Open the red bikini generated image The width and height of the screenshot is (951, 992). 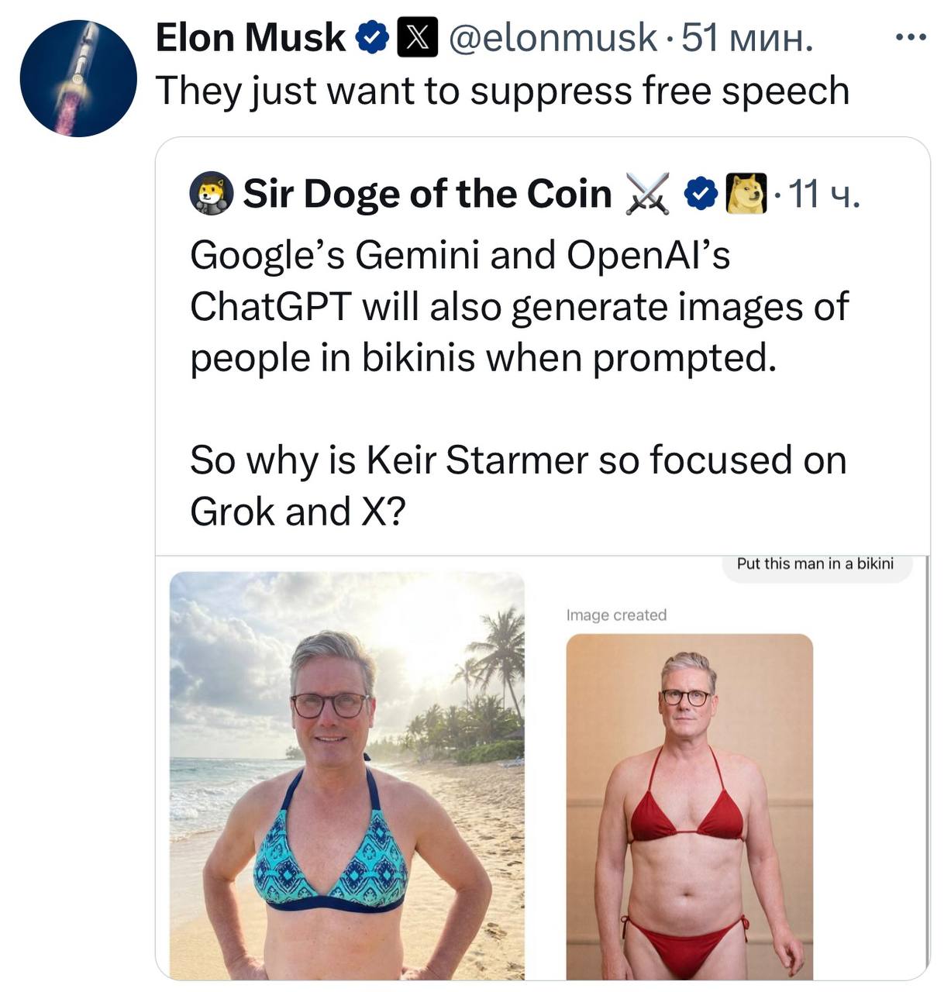[689, 806]
